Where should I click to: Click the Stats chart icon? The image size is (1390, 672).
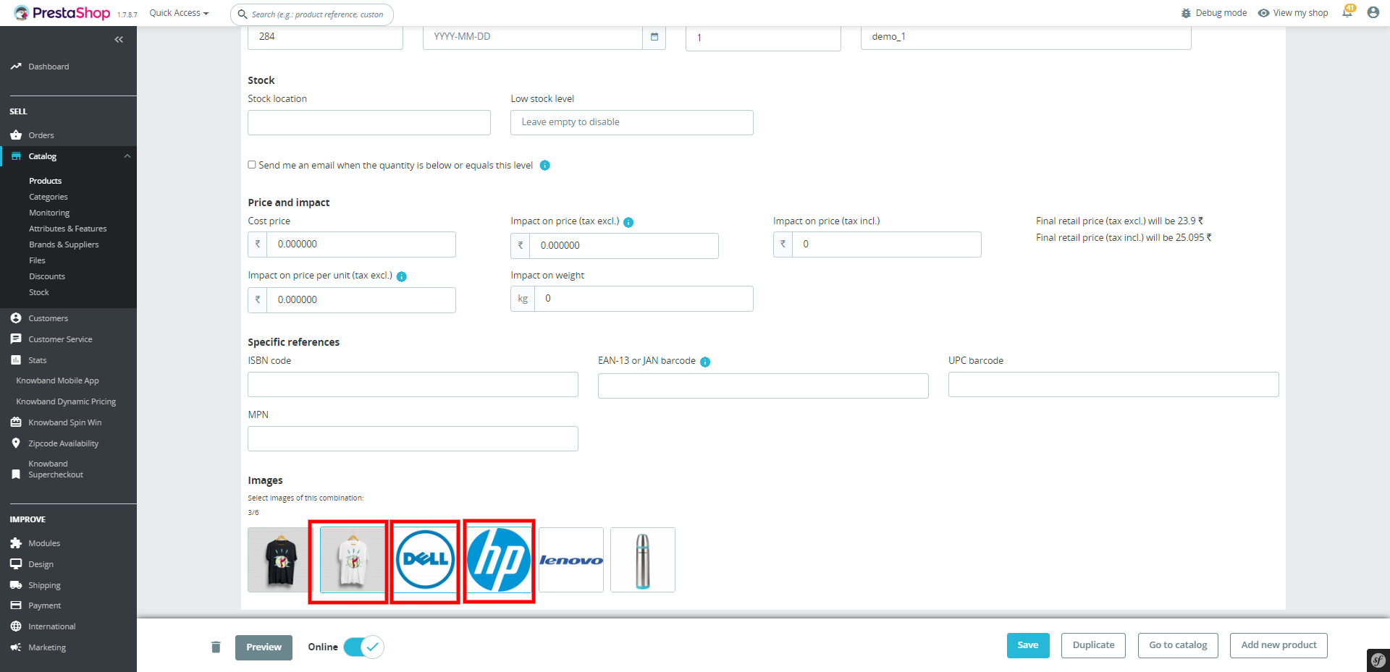[x=16, y=360]
